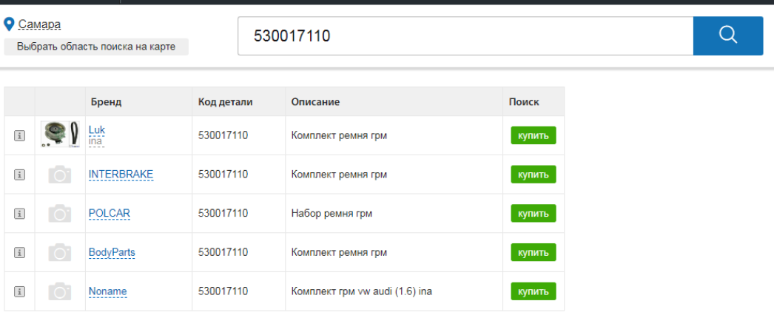Click 'Комплект ремня грм' description in BodyParts row

click(339, 252)
